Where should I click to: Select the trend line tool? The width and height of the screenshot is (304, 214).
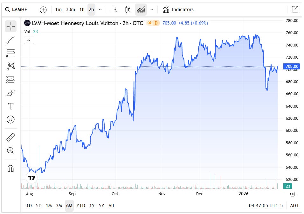(x=11, y=39)
